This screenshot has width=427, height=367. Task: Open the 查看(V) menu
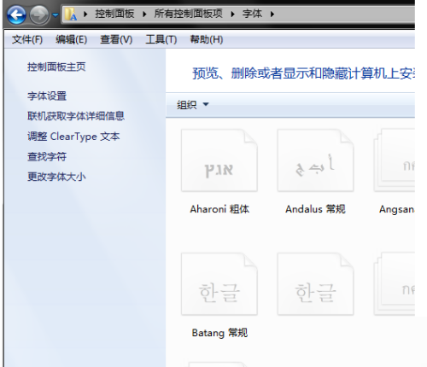tap(116, 39)
